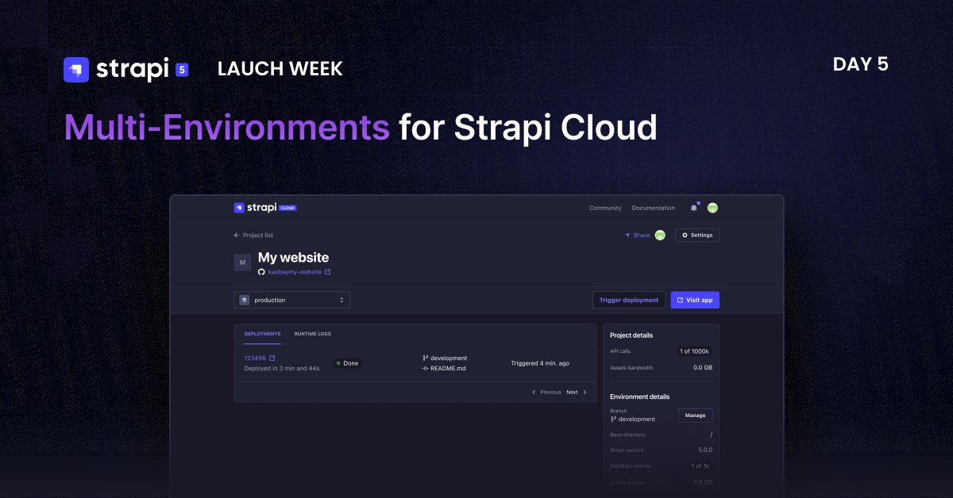Click the branch icon under Environment details
This screenshot has width=953, height=498.
pyautogui.click(x=613, y=419)
